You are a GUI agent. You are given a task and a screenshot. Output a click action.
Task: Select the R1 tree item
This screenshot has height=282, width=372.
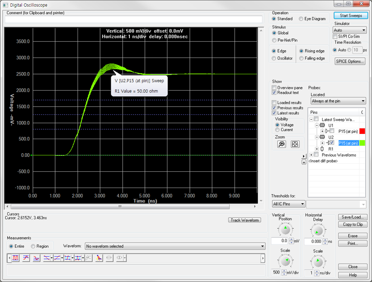pyautogui.click(x=331, y=149)
